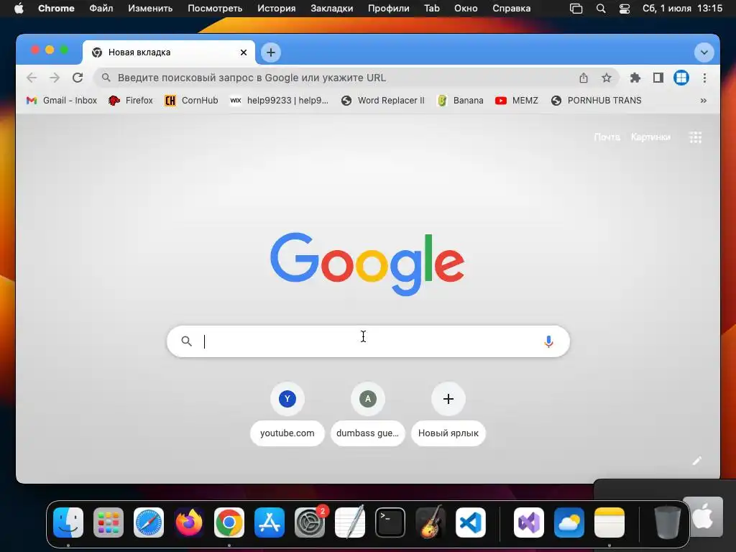The width and height of the screenshot is (736, 552).
Task: Open the Tab menu
Action: (x=431, y=9)
